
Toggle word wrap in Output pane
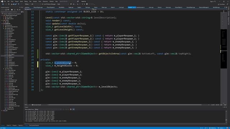pos(73,109)
